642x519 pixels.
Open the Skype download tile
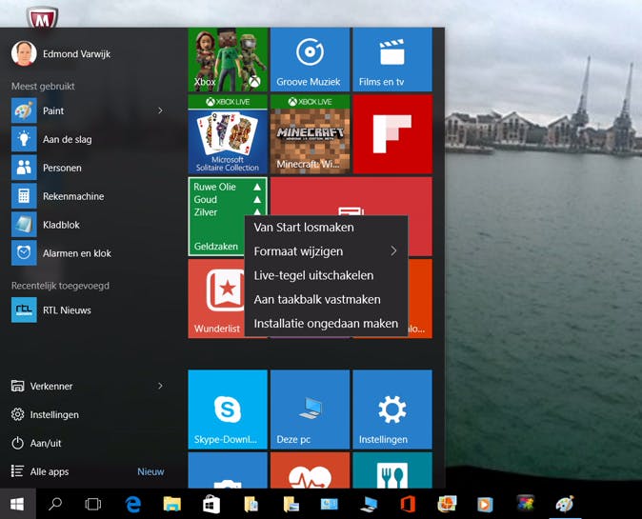[x=228, y=409]
